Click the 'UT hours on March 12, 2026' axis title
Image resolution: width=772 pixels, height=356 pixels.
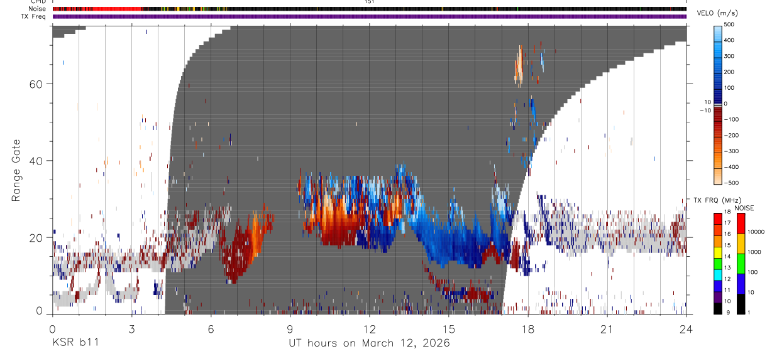point(370,343)
